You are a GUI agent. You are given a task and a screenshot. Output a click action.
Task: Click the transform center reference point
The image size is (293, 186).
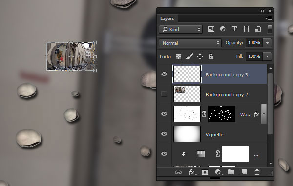tap(71, 56)
